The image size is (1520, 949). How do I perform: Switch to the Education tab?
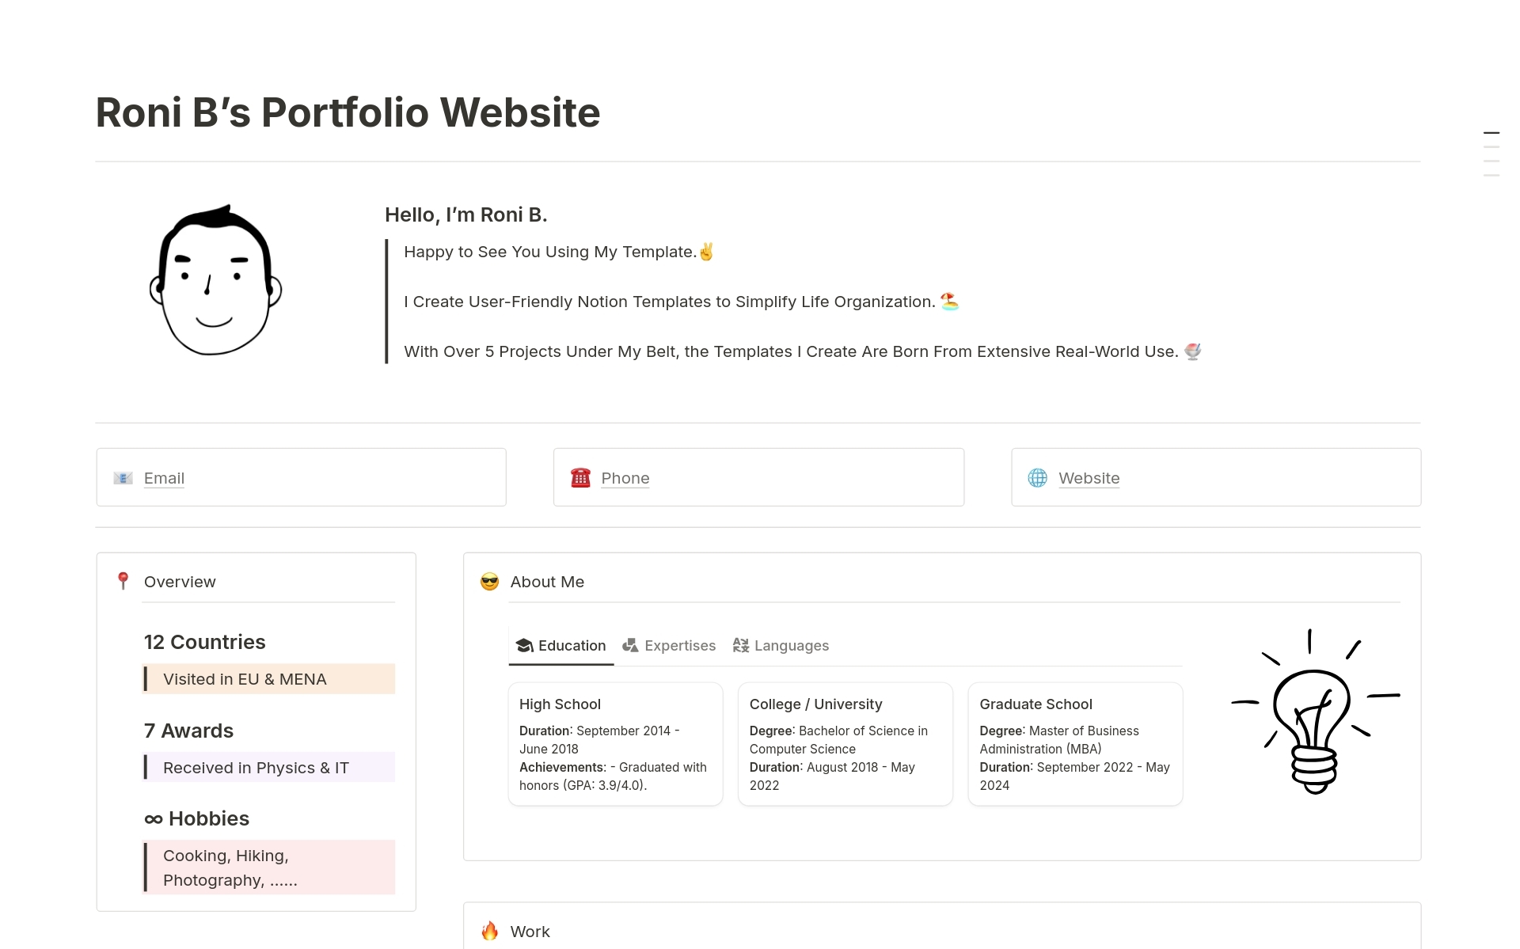click(x=560, y=646)
